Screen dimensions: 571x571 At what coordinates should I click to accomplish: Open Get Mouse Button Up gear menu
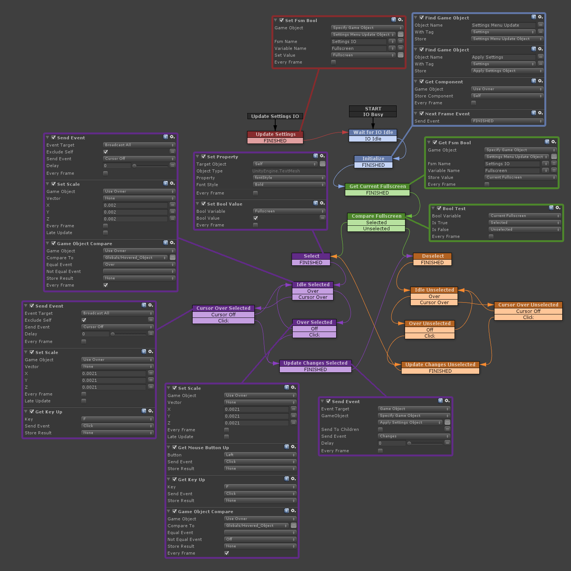[x=293, y=447]
